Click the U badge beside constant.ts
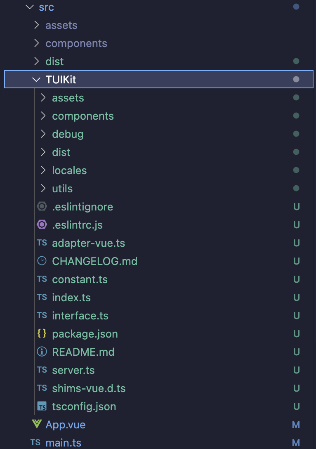The image size is (316, 449). point(296,279)
